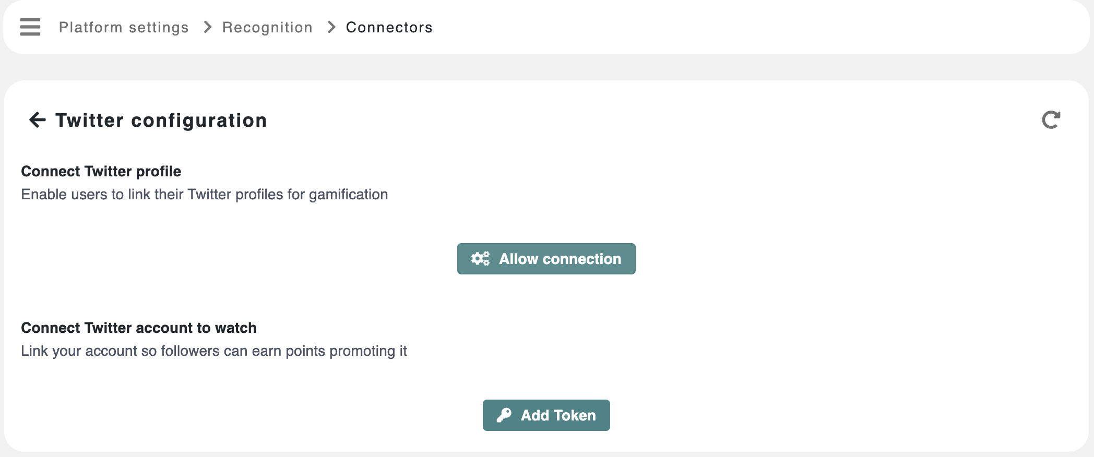Click the refresh icon in the configuration panel
The width and height of the screenshot is (1094, 457).
[1051, 120]
